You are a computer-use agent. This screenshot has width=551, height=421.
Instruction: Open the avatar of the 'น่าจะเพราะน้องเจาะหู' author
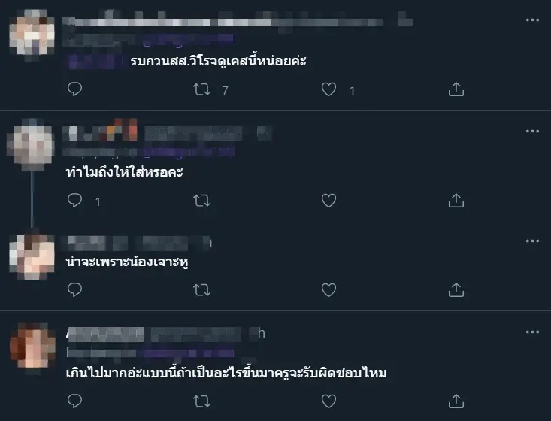[x=32, y=256]
